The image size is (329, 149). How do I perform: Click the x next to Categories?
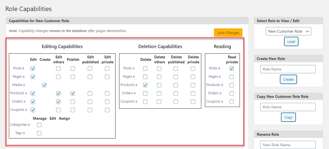pos(29,125)
